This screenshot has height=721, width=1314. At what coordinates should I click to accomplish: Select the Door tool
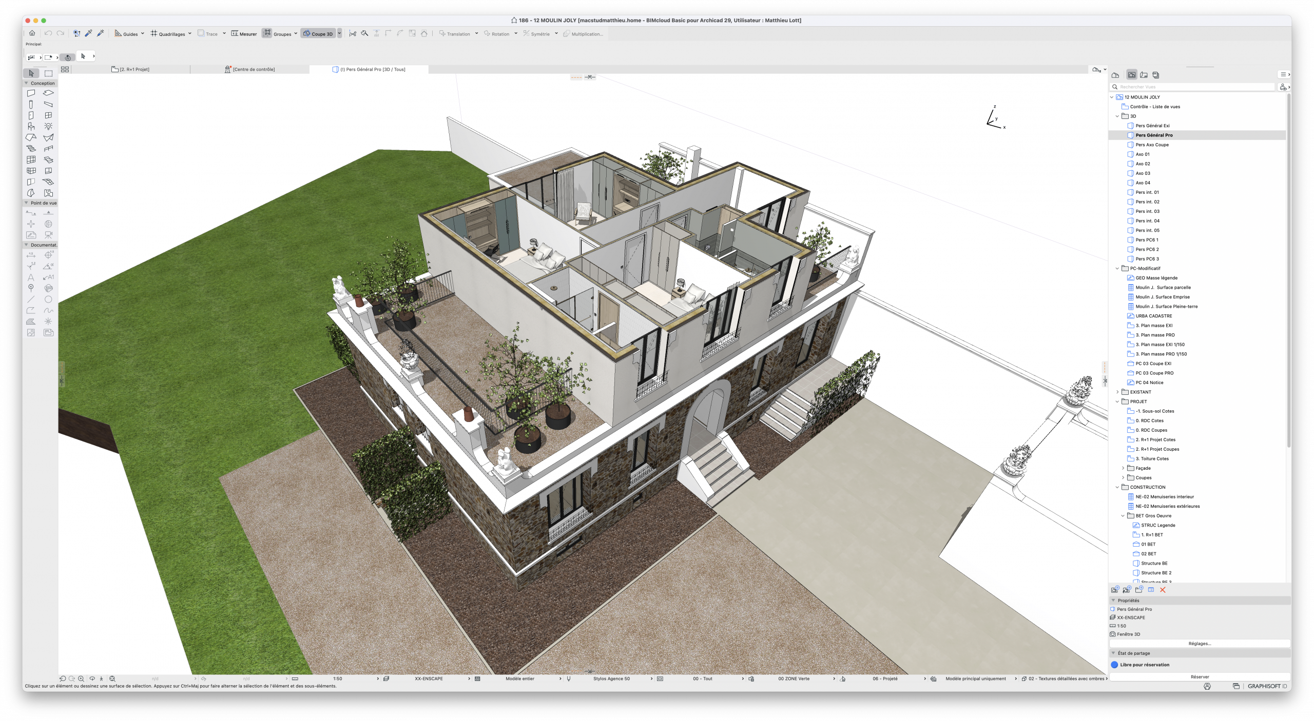31,115
